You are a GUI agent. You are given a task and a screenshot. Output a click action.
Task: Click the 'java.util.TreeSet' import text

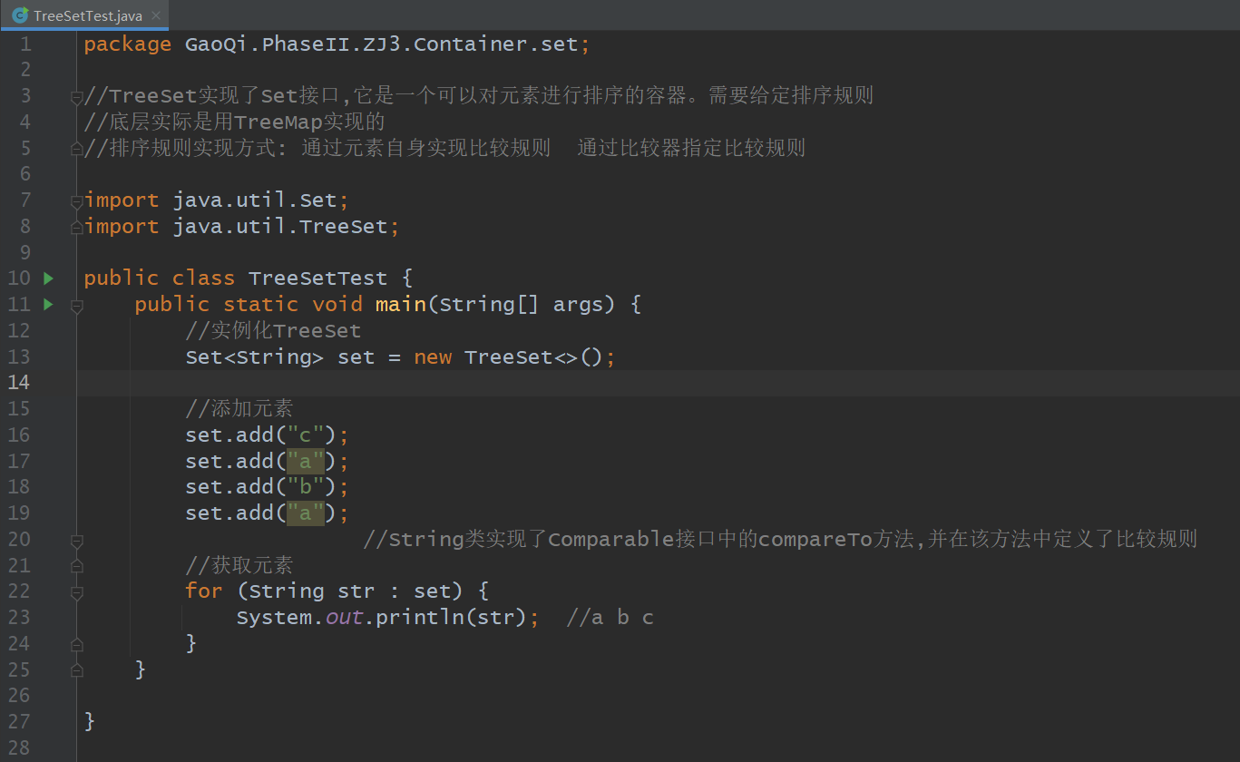click(279, 227)
